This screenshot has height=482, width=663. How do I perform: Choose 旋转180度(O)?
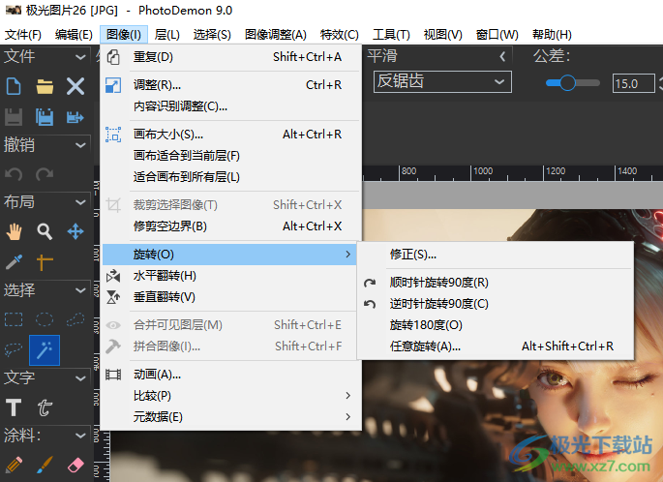[x=496, y=325]
